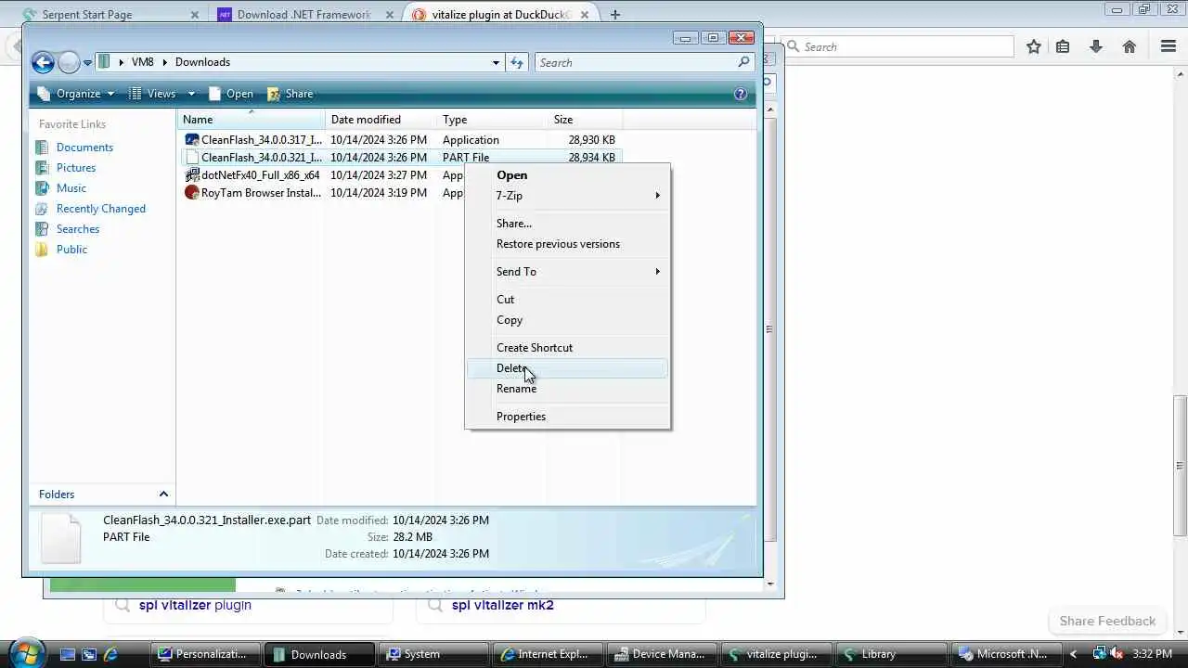Open the recent pages dropdown arrow
This screenshot has height=668, width=1188.
click(87, 63)
